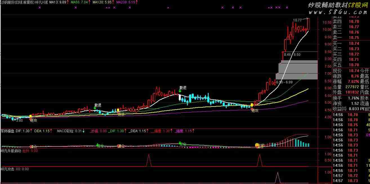
Task: Click the green 撤退 arrow above the cyan candles
Action: (180, 91)
